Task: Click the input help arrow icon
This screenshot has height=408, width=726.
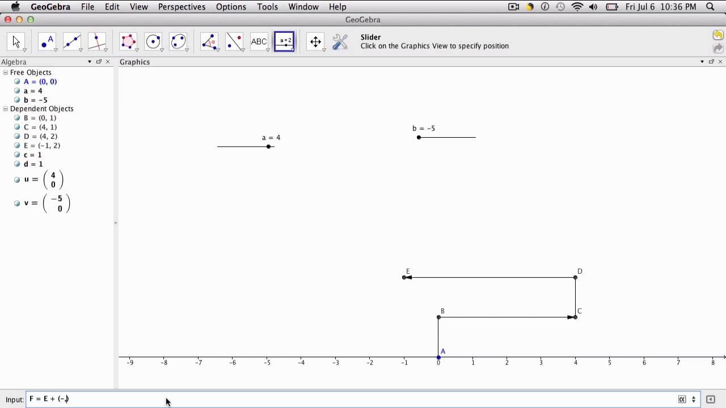Action: click(x=711, y=399)
